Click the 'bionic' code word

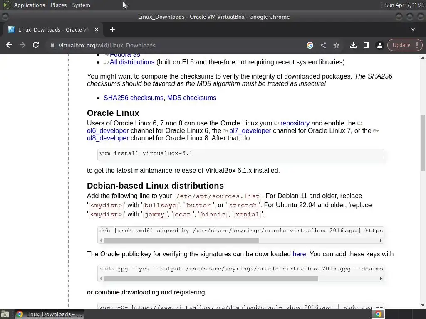pos(213,215)
